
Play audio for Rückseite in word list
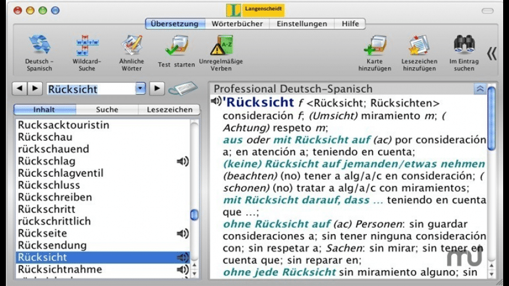click(183, 233)
